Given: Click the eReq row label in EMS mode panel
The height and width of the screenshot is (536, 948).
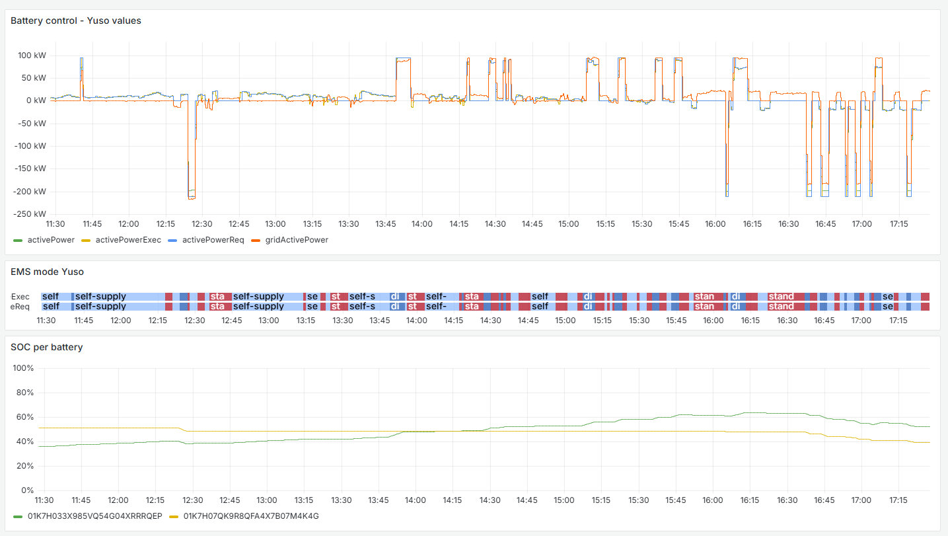Looking at the screenshot, I should 22,306.
